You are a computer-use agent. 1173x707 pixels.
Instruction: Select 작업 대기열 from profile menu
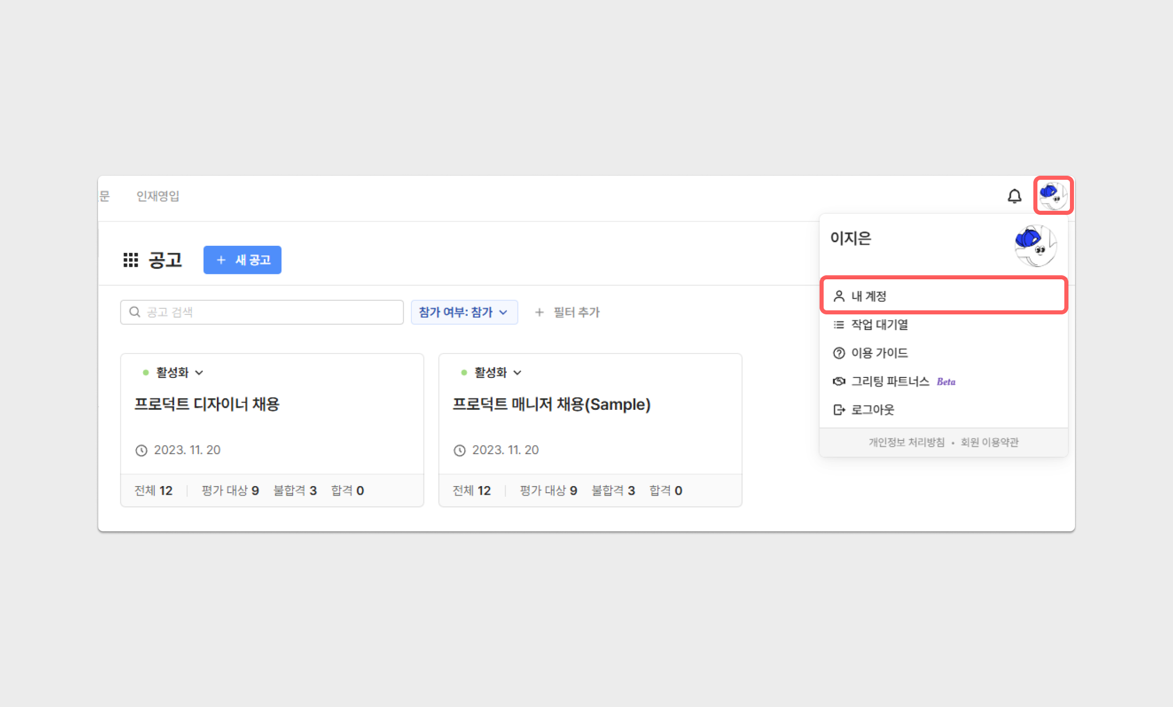[x=879, y=325]
